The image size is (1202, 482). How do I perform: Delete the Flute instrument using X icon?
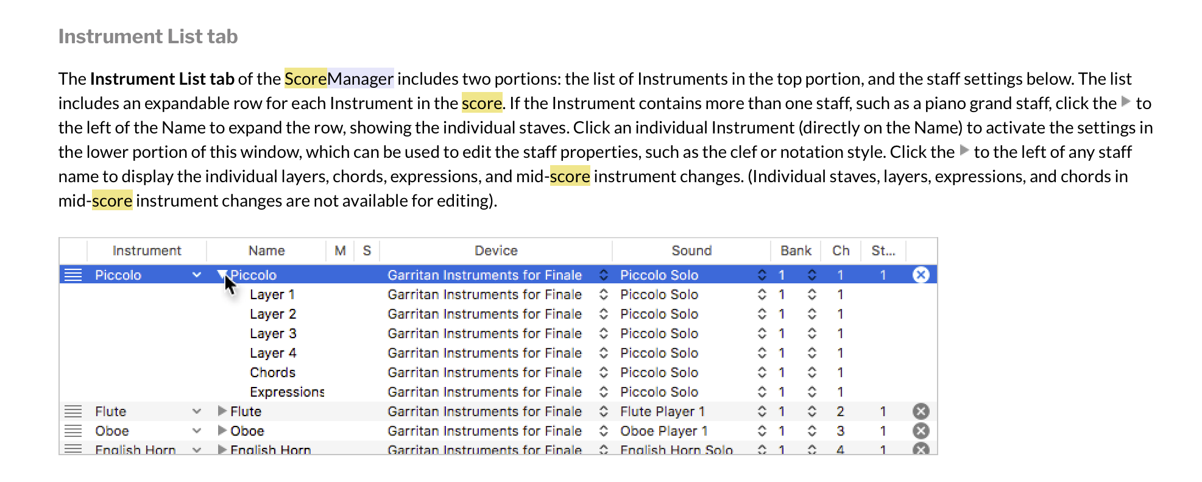click(921, 411)
